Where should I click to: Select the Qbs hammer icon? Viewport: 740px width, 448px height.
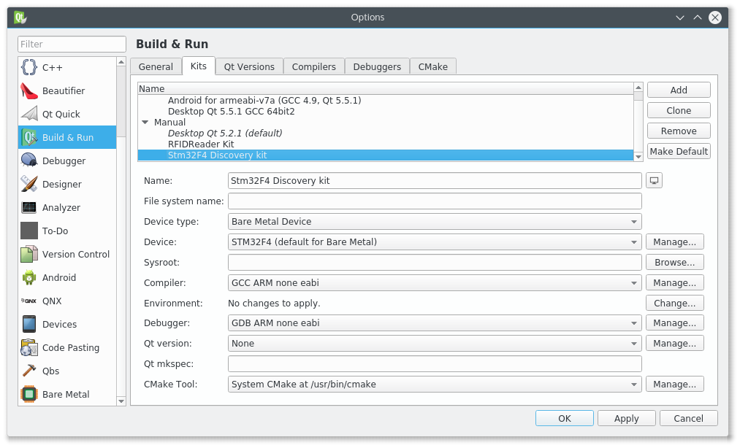point(28,371)
